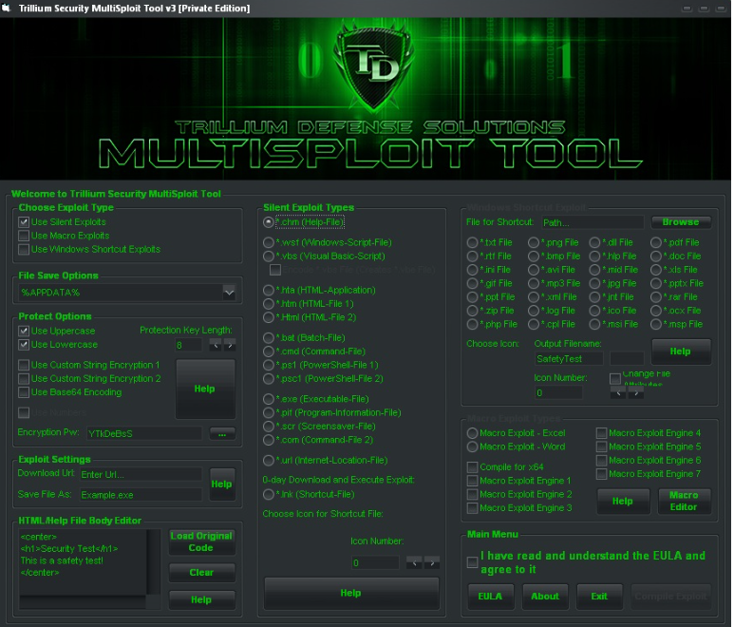Choose the *.vbs (Visual Basic-Script) option

coord(268,256)
